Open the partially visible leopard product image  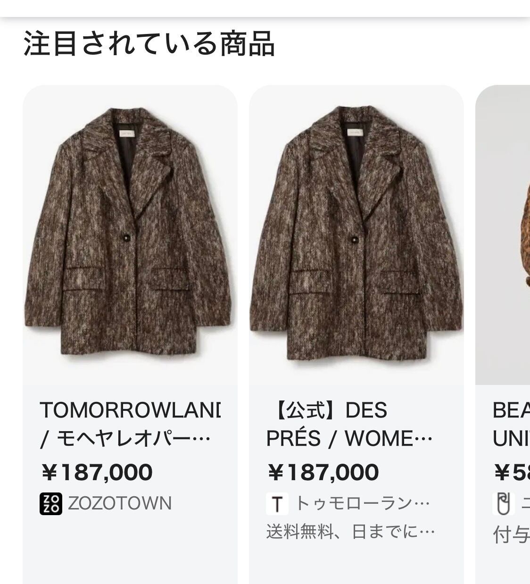(503, 235)
